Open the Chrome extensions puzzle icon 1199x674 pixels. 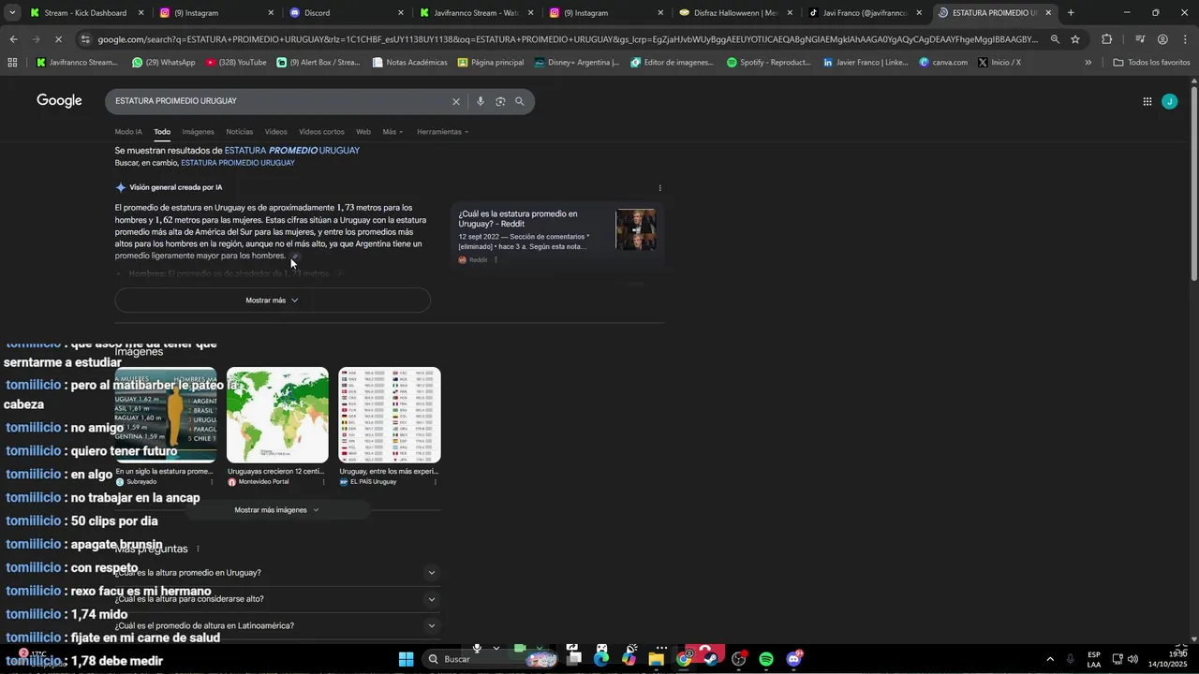[x=1107, y=39]
